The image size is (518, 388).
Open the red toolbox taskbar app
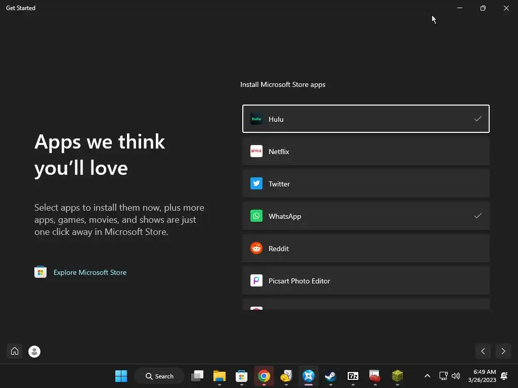[x=375, y=376]
